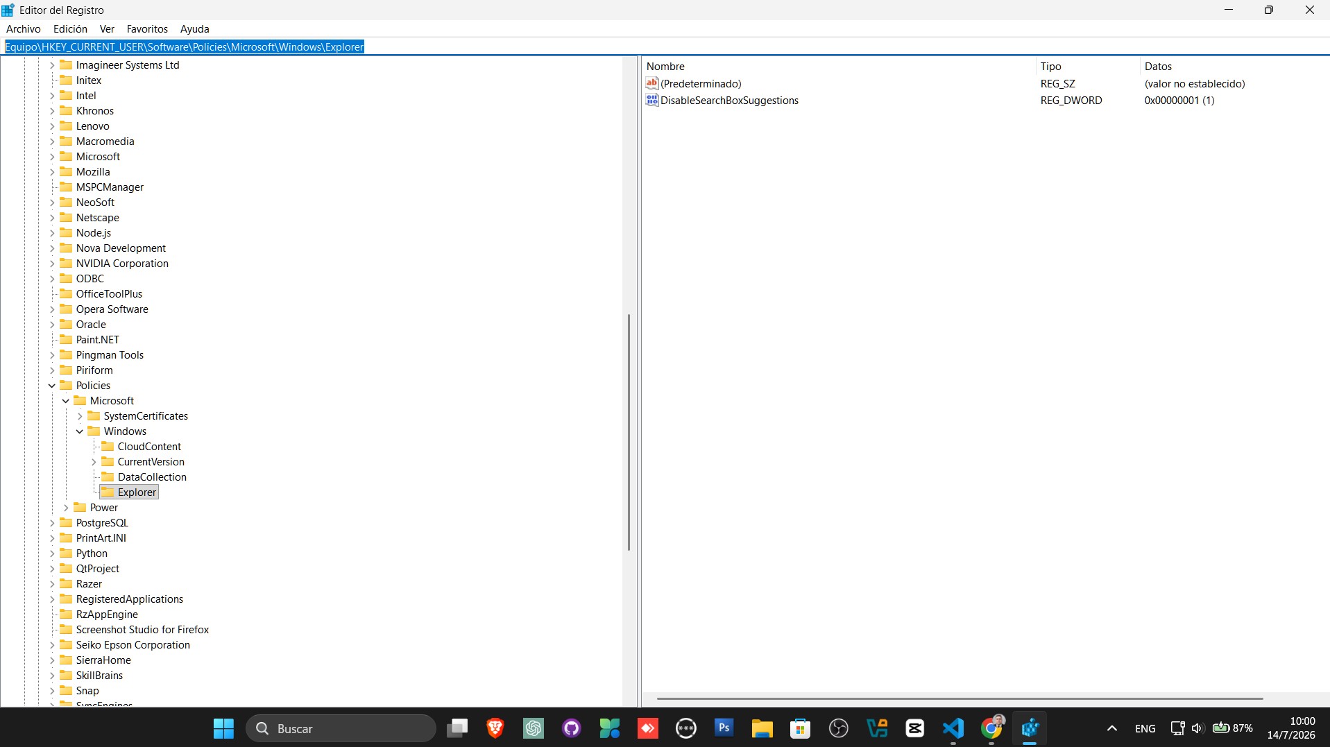Click the values pane horizontal scrollbar
The image size is (1330, 747).
coord(960,698)
